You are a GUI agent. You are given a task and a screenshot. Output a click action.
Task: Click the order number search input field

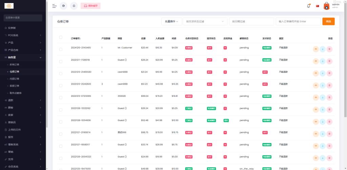click(x=298, y=21)
